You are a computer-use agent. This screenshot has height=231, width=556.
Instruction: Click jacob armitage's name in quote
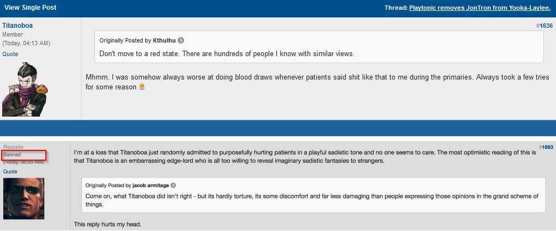151,185
